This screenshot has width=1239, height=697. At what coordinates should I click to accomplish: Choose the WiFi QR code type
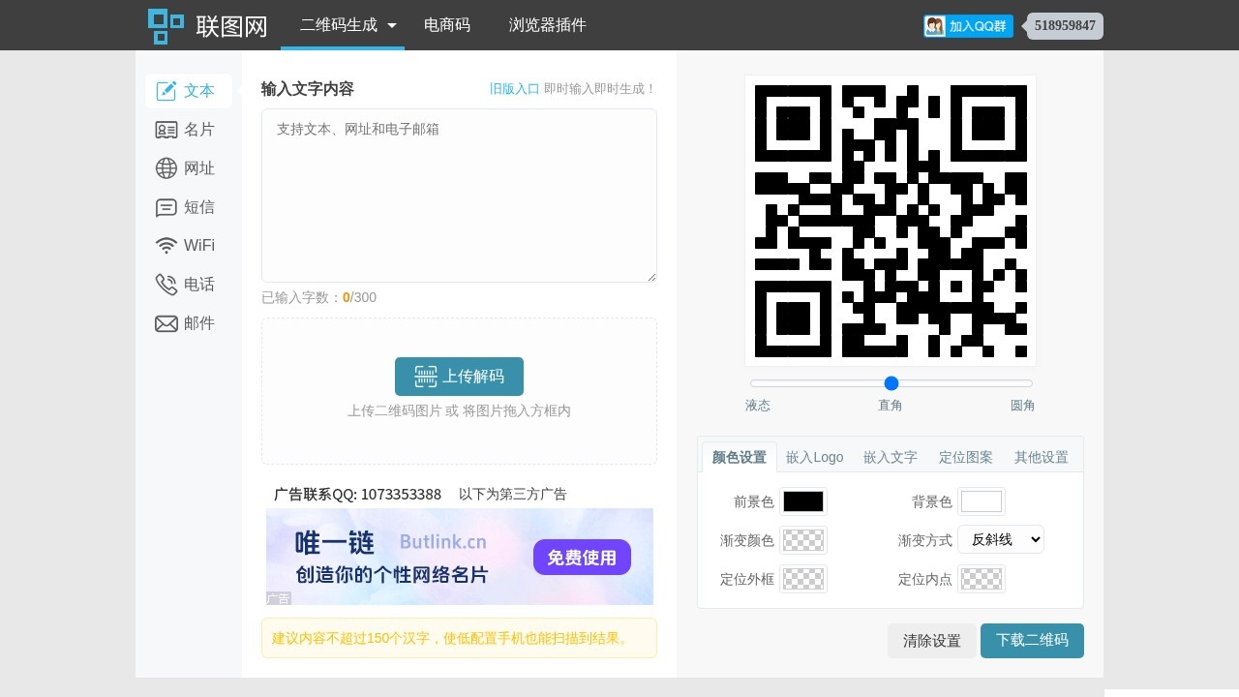pos(188,245)
